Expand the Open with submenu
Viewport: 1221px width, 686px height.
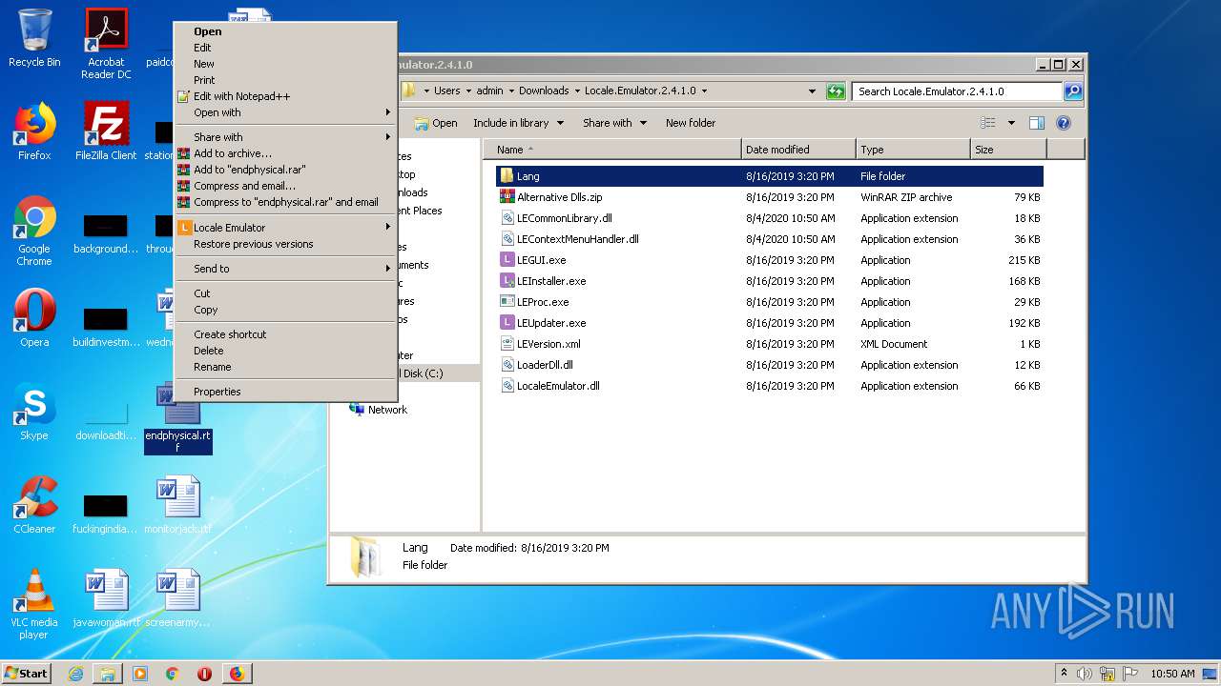[285, 112]
